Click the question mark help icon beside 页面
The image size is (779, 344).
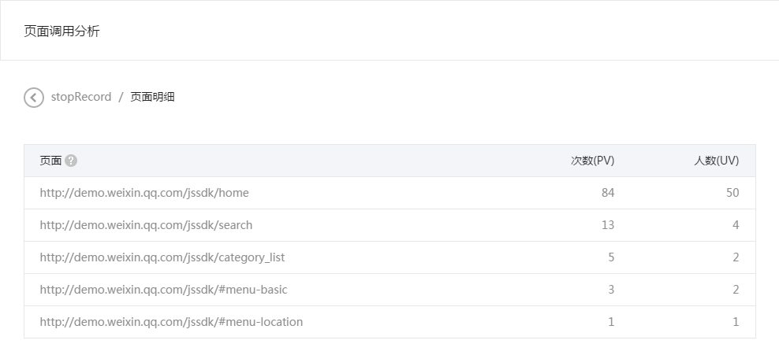click(71, 161)
